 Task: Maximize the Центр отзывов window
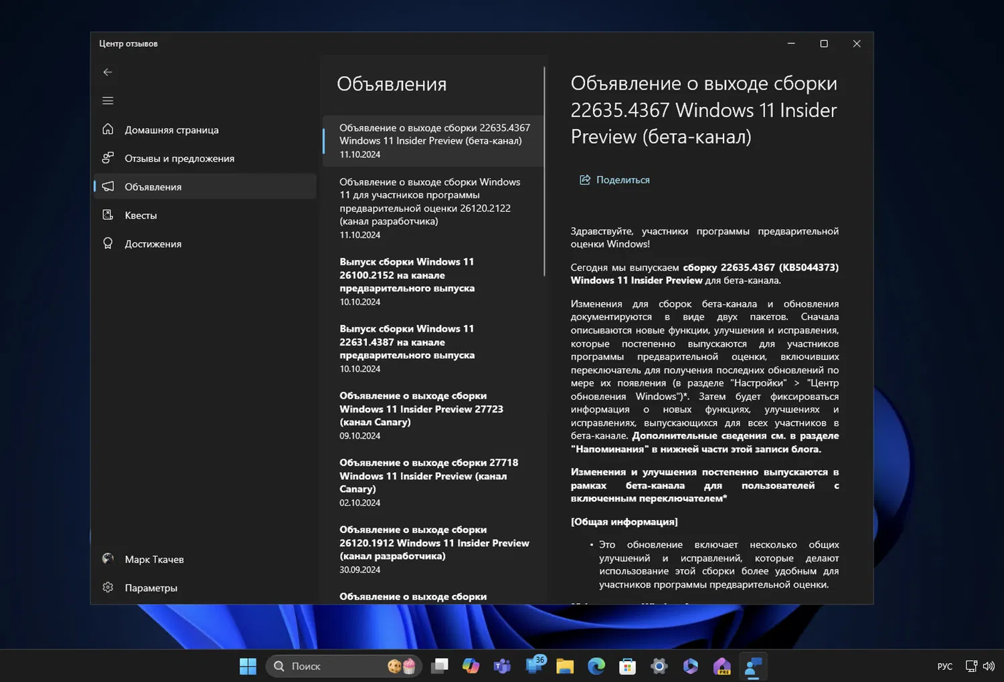(824, 43)
